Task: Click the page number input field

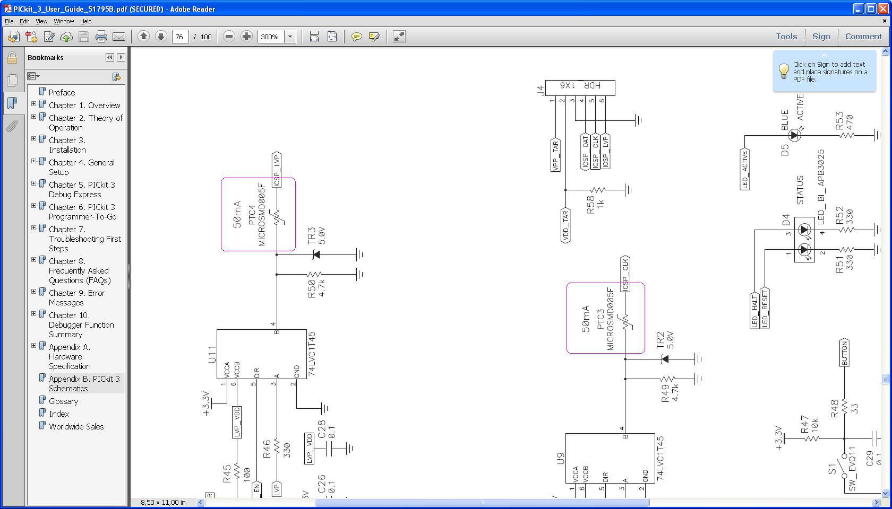Action: (180, 37)
